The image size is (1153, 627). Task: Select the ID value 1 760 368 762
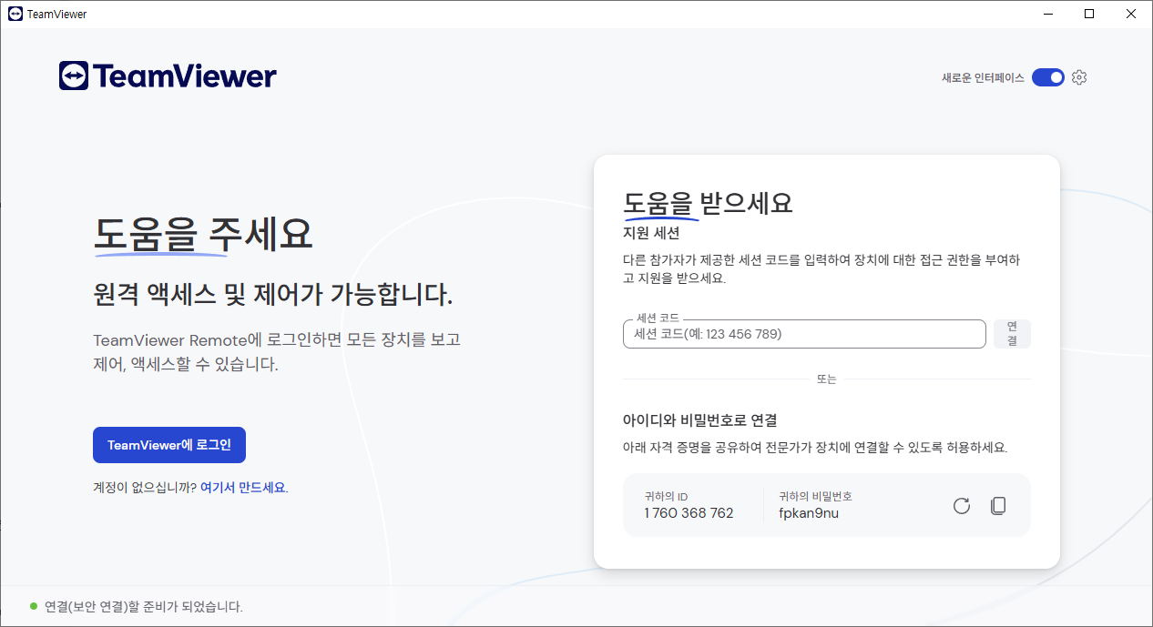(689, 513)
